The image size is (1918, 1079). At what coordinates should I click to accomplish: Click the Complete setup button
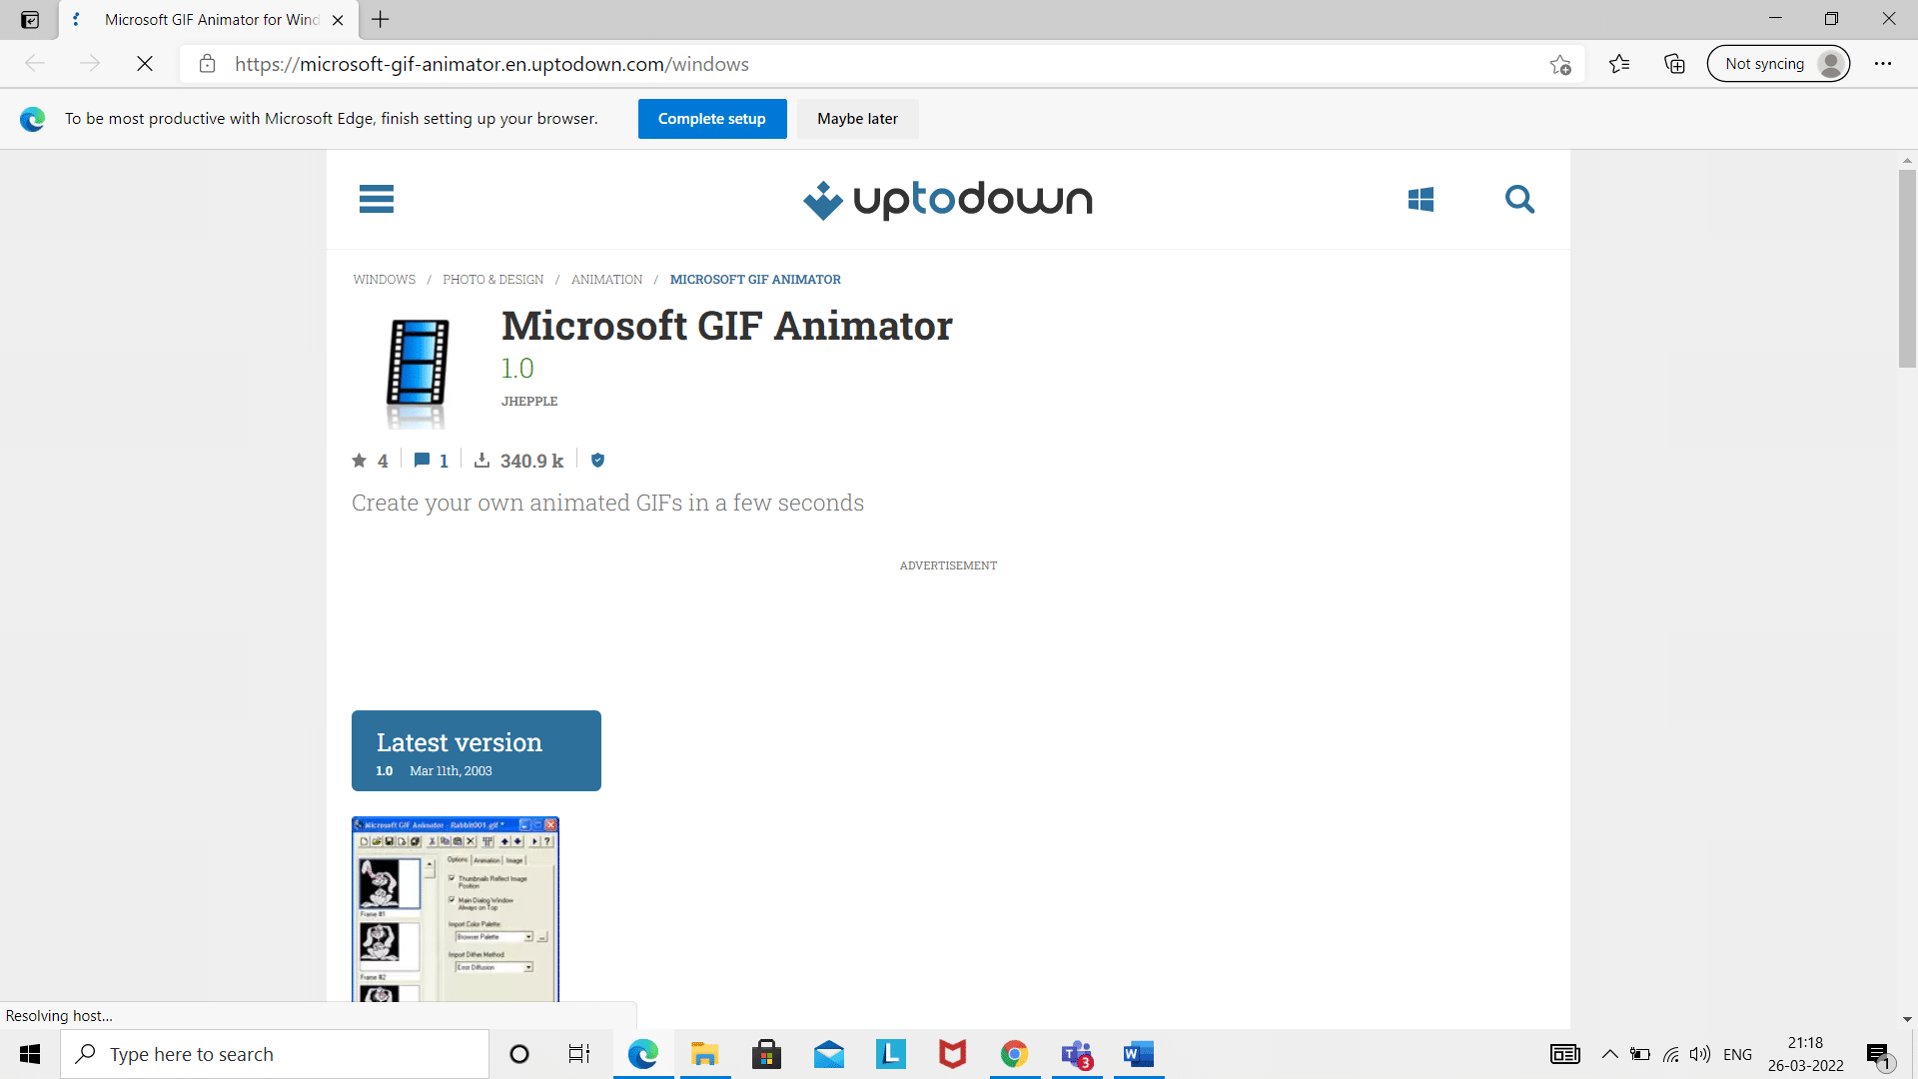point(710,117)
